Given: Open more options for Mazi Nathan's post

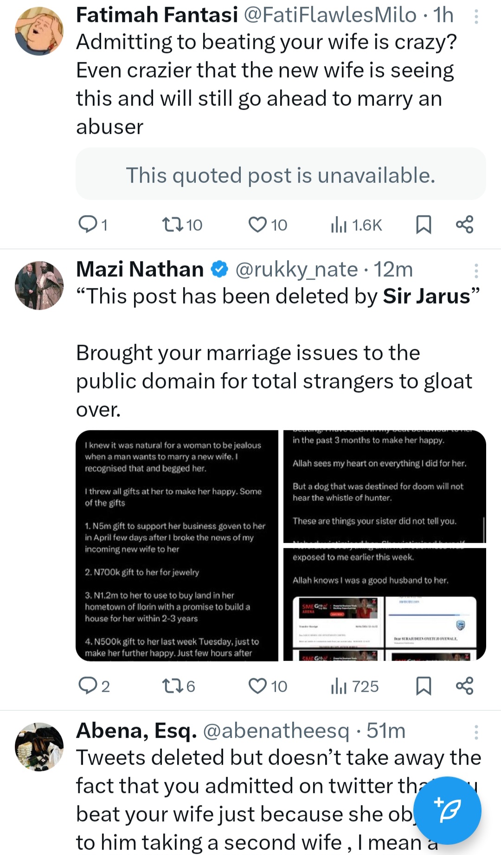Looking at the screenshot, I should coord(475,271).
